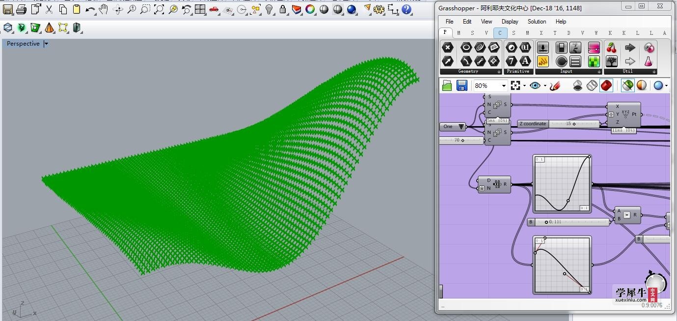Click orange cone icon in second toolbar
This screenshot has width=677, height=321.
[49, 28]
